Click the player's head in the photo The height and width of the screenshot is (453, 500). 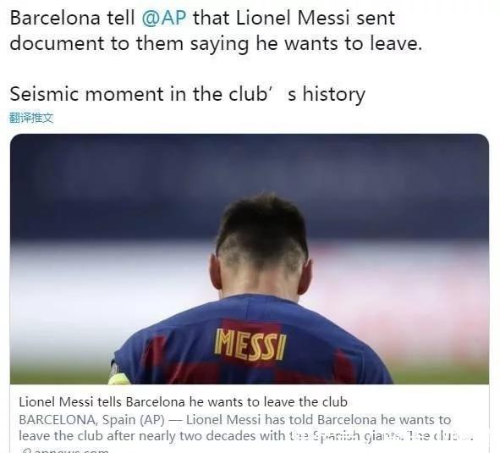pos(261,244)
